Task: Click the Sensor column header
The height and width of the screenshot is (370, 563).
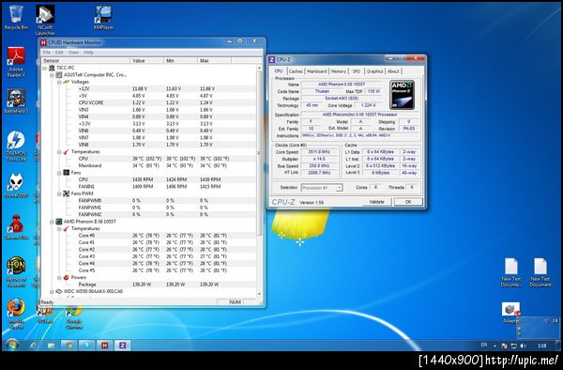Action: click(85, 61)
